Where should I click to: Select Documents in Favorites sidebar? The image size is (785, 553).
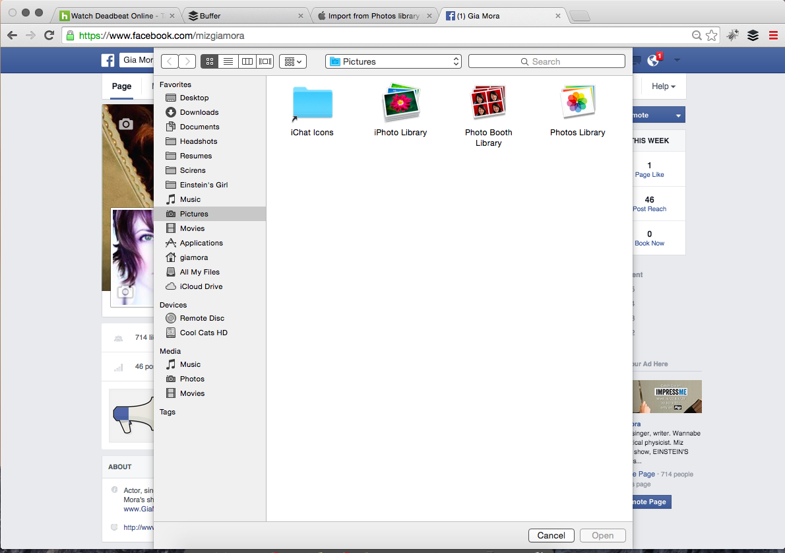pos(210,127)
